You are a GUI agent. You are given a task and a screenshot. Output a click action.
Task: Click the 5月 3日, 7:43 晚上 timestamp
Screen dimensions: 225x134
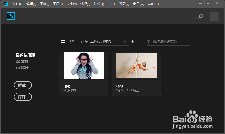click(127, 90)
